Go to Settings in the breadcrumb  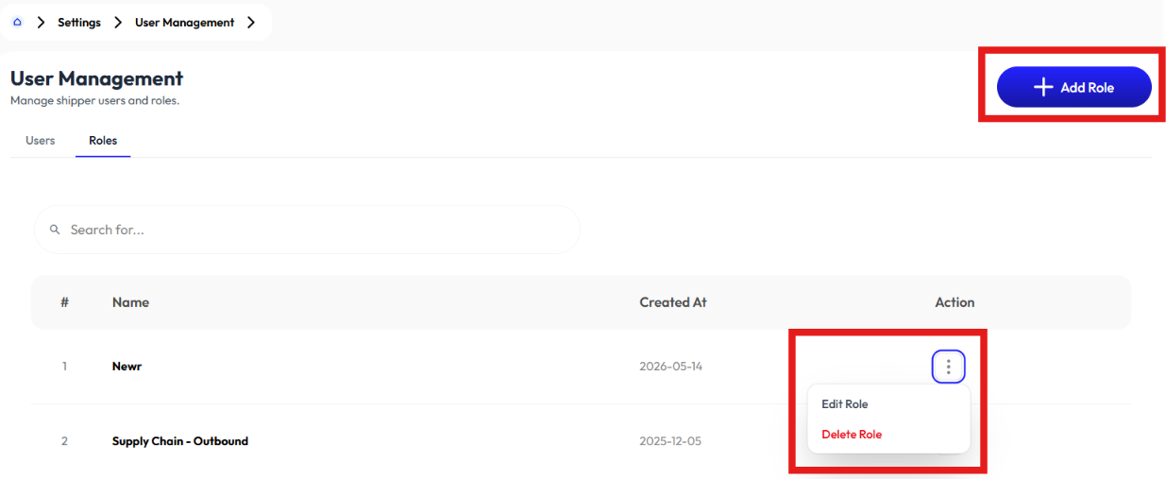79,22
